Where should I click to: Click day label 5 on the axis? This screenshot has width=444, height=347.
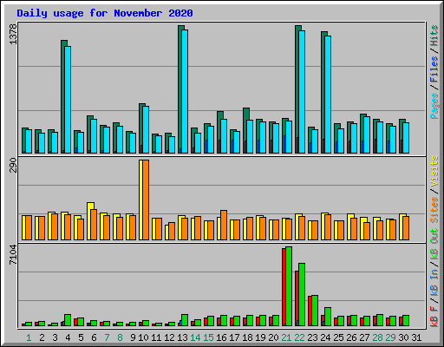coord(81,337)
